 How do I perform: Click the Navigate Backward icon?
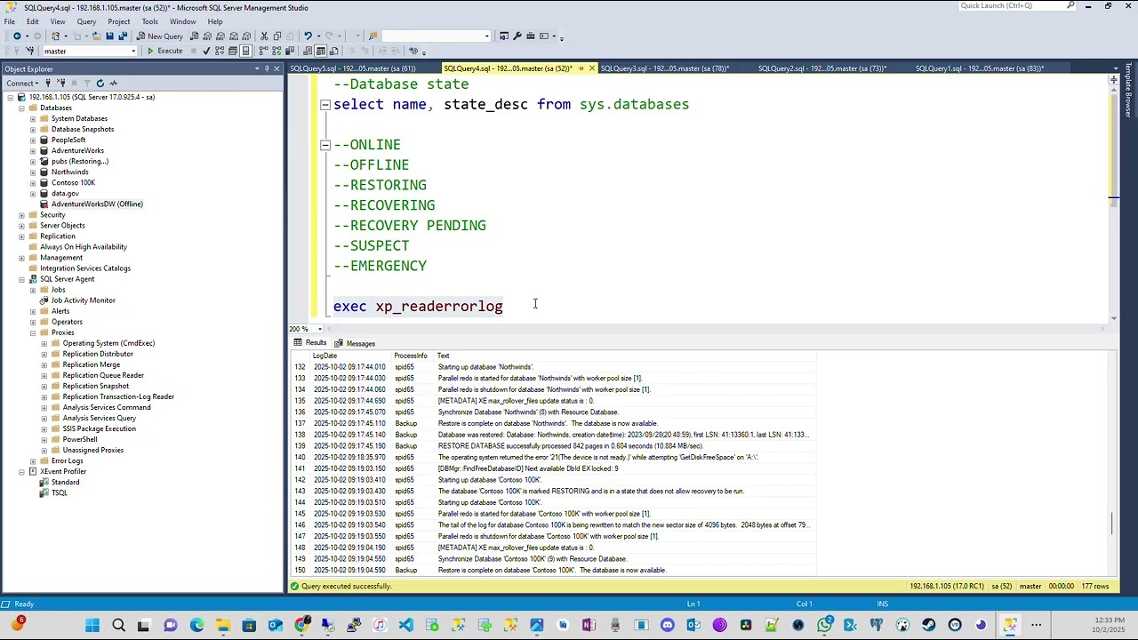point(17,36)
